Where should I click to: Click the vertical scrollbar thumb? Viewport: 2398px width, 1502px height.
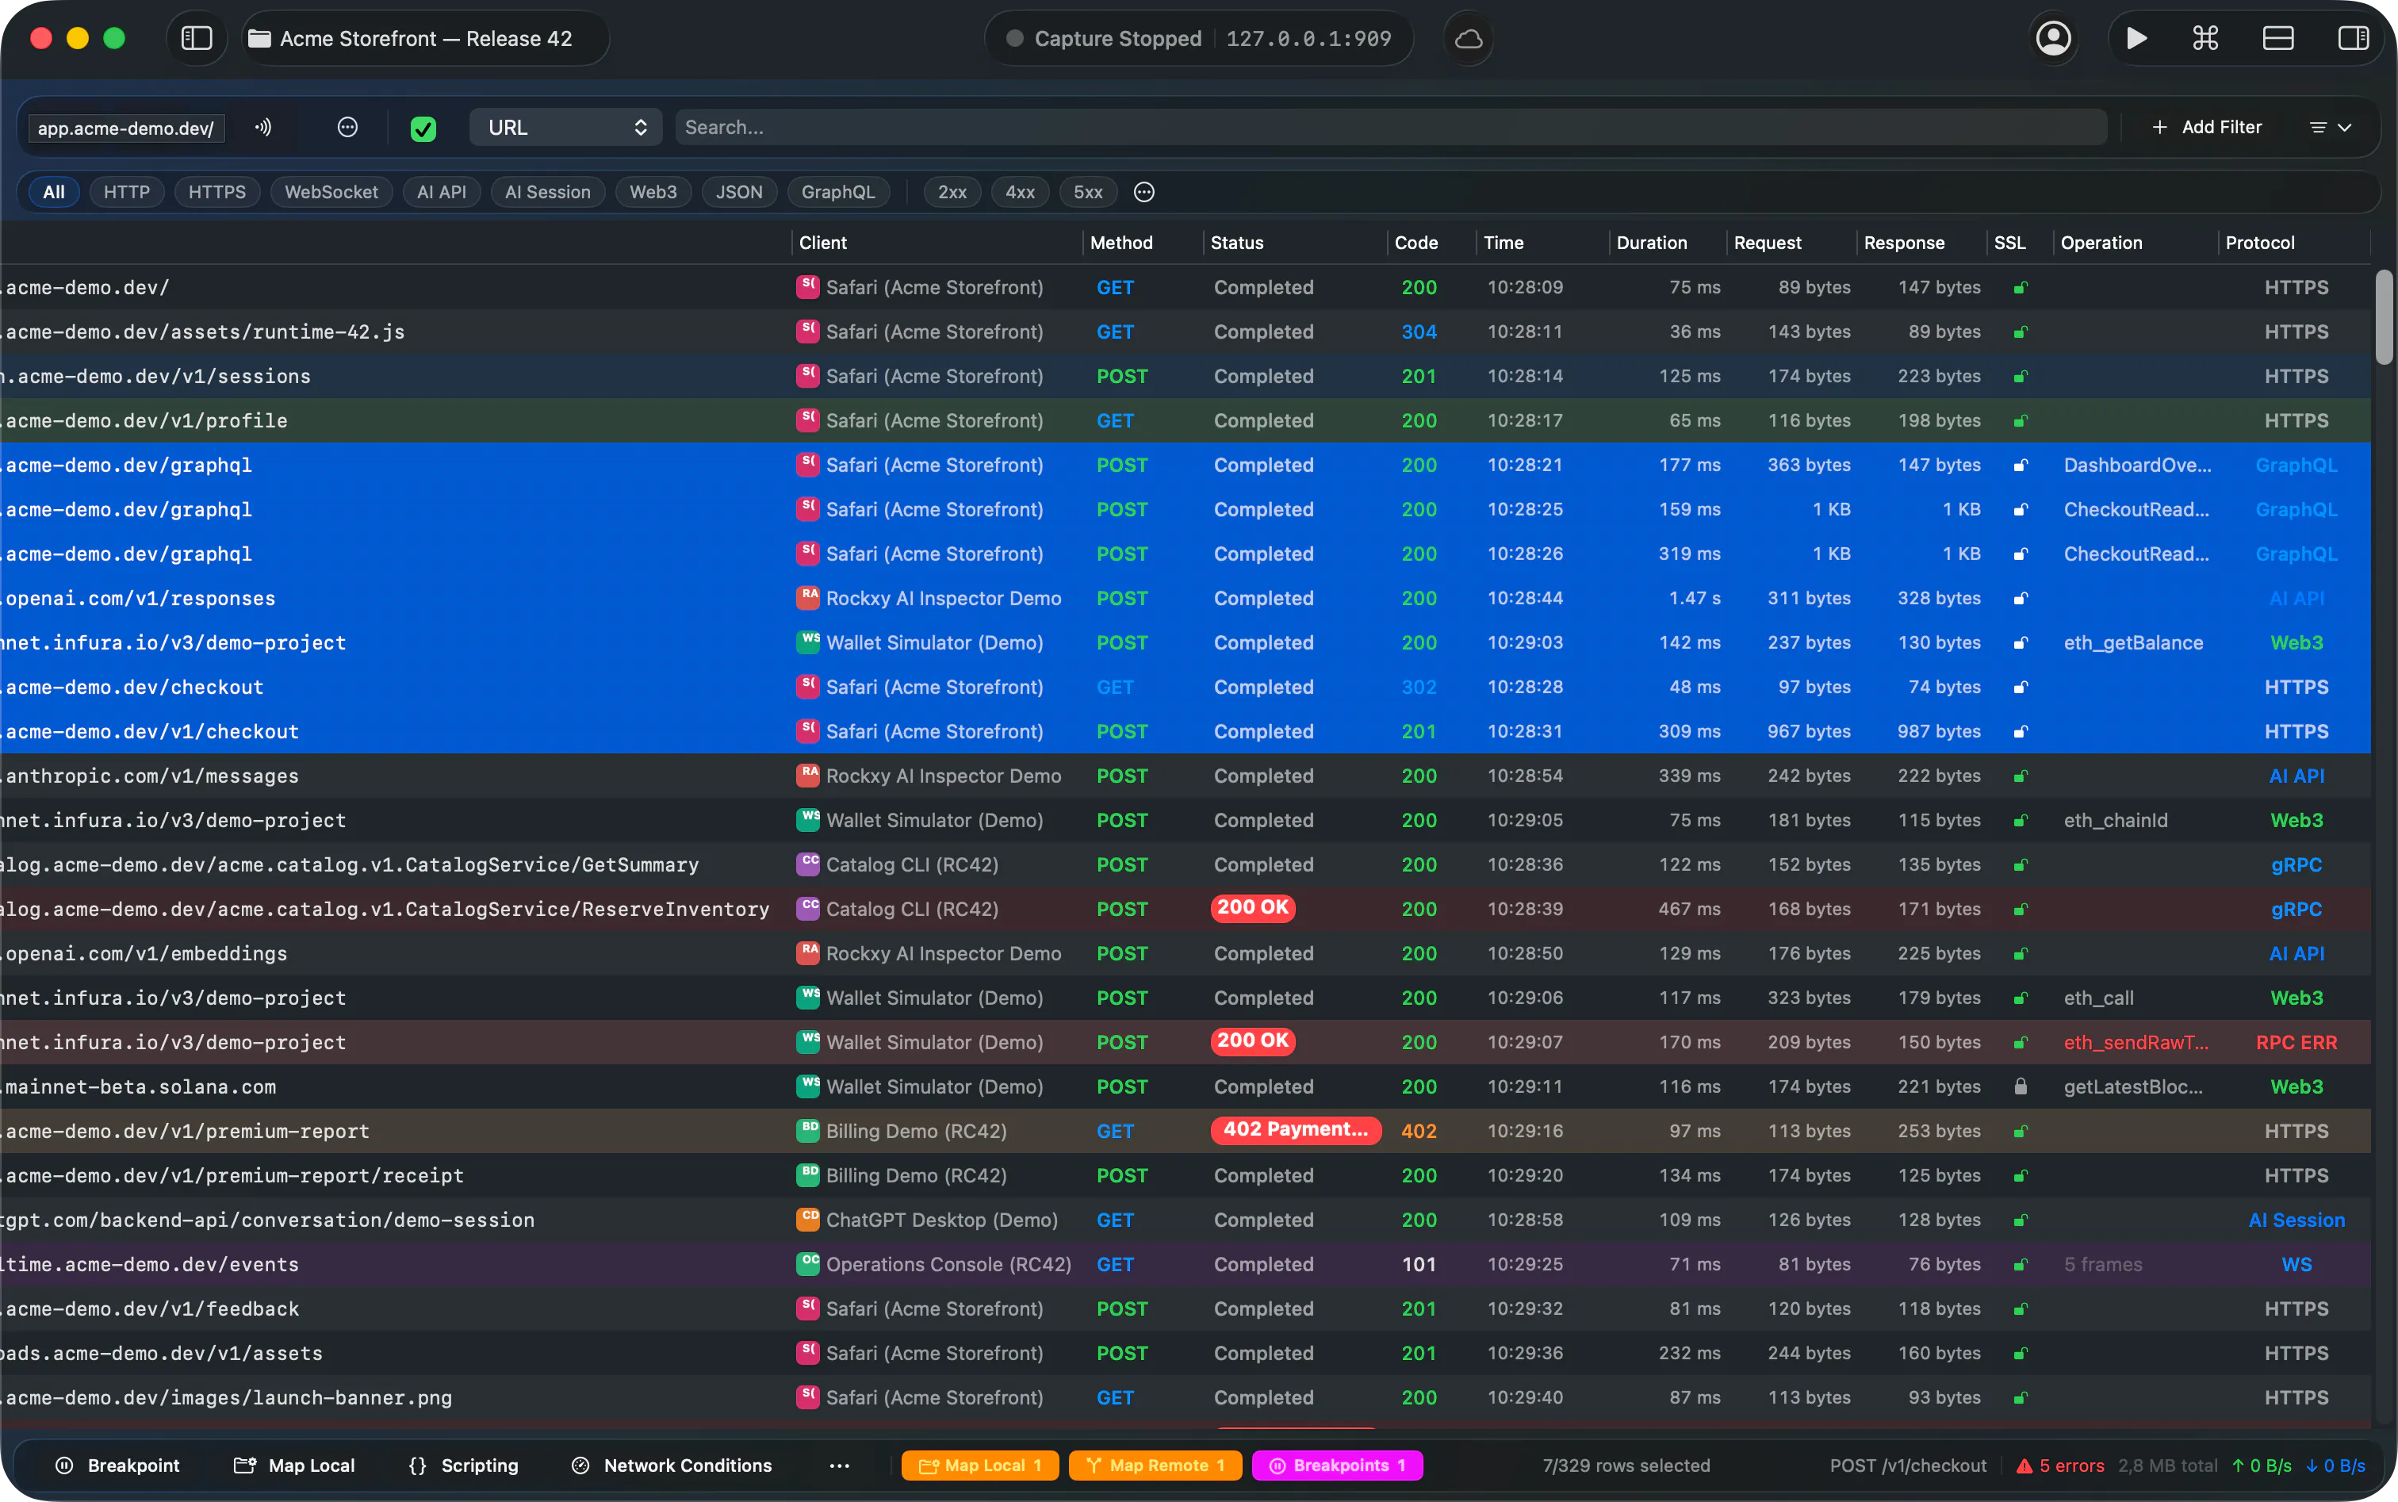2384,318
